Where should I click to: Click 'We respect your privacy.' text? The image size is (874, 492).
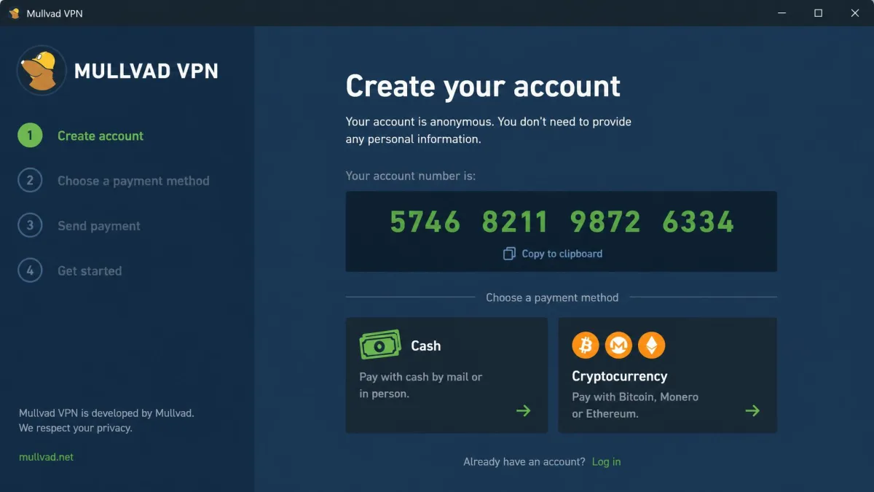(x=76, y=429)
